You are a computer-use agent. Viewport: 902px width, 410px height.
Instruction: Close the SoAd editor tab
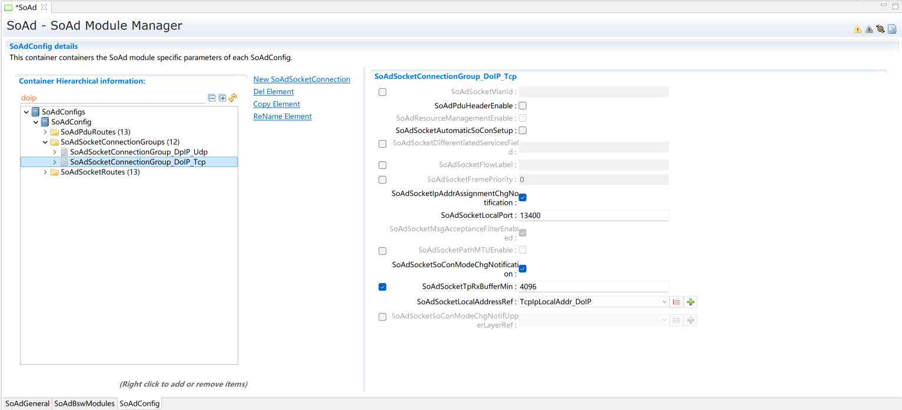point(44,7)
